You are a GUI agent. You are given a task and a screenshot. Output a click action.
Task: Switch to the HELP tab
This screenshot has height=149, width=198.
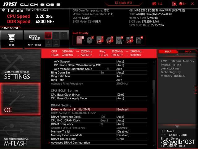click(x=168, y=52)
